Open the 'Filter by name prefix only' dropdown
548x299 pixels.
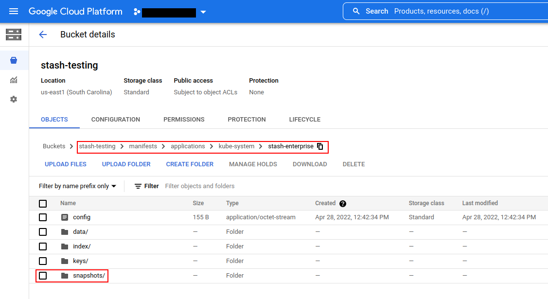click(78, 186)
